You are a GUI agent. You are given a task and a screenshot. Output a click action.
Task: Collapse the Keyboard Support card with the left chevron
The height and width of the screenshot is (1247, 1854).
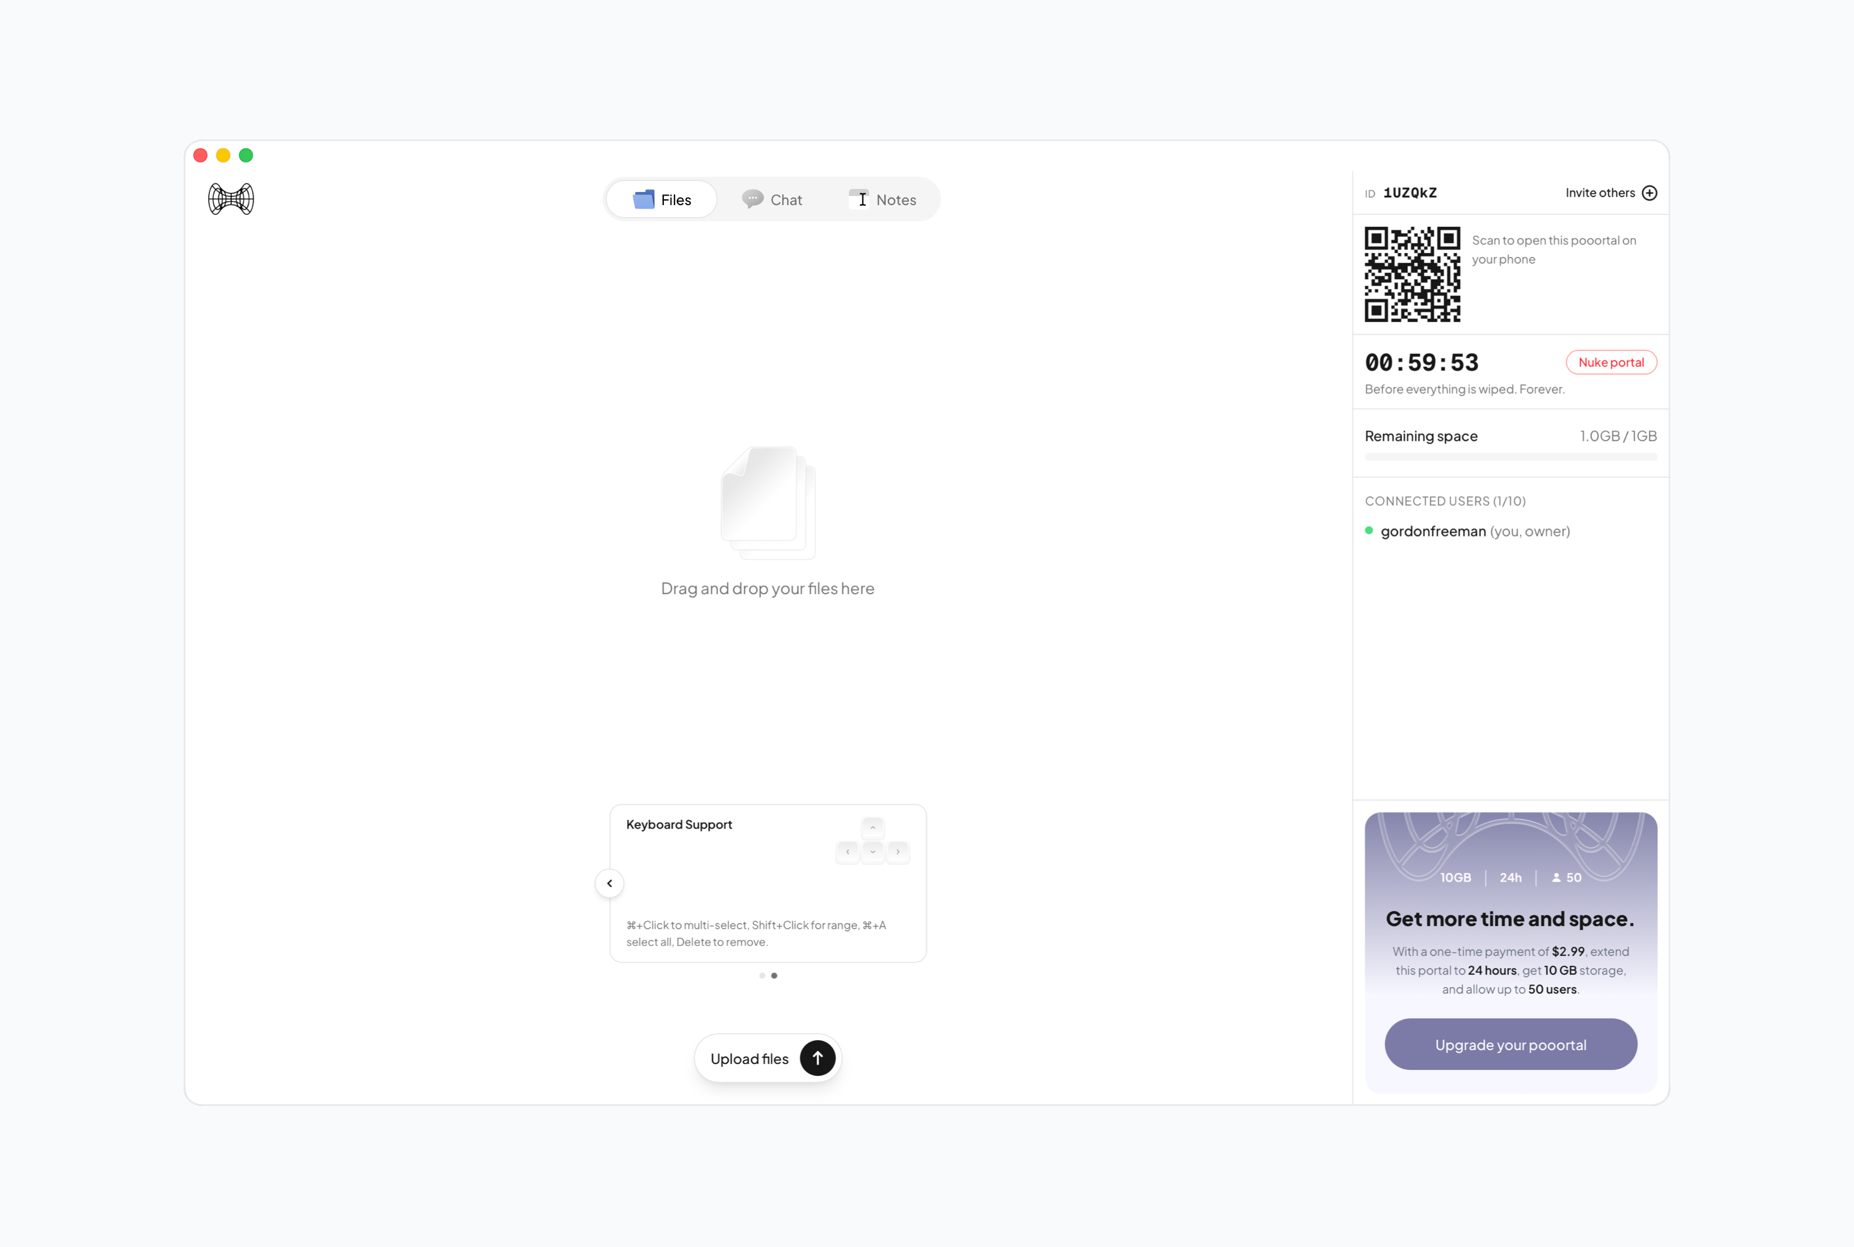pyautogui.click(x=609, y=883)
